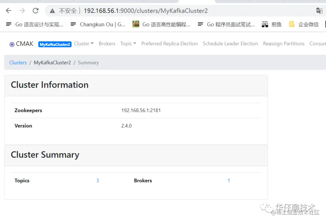This screenshot has height=222, width=326.
Task: Open Schedule Leader Election
Action: pos(230,44)
